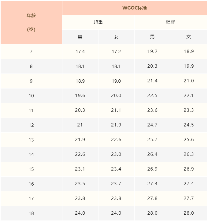Click the 19.9 cell in age 8 row

[189, 66]
